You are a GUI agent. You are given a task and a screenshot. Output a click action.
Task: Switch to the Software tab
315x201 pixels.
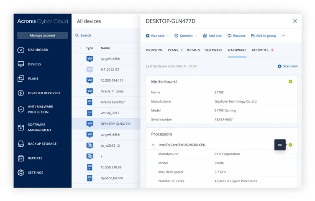(214, 50)
